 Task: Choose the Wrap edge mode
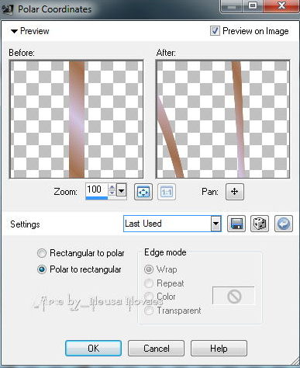click(x=149, y=269)
